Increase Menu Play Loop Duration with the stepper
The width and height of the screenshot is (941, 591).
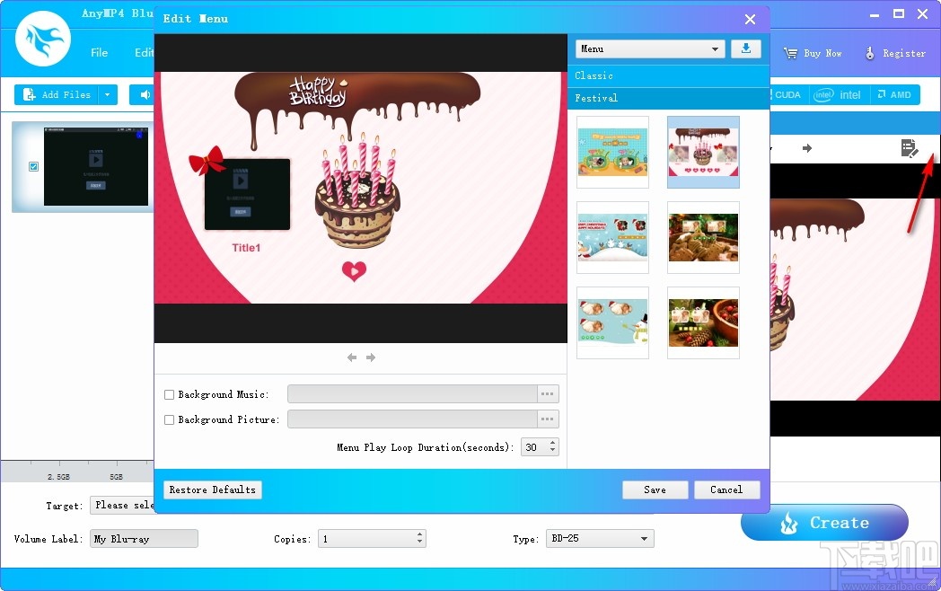[x=554, y=442]
